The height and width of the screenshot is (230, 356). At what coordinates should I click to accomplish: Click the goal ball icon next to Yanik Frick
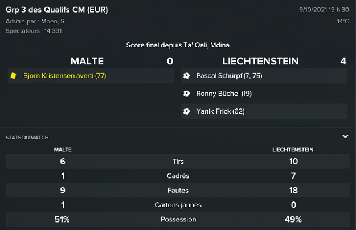[x=186, y=111]
